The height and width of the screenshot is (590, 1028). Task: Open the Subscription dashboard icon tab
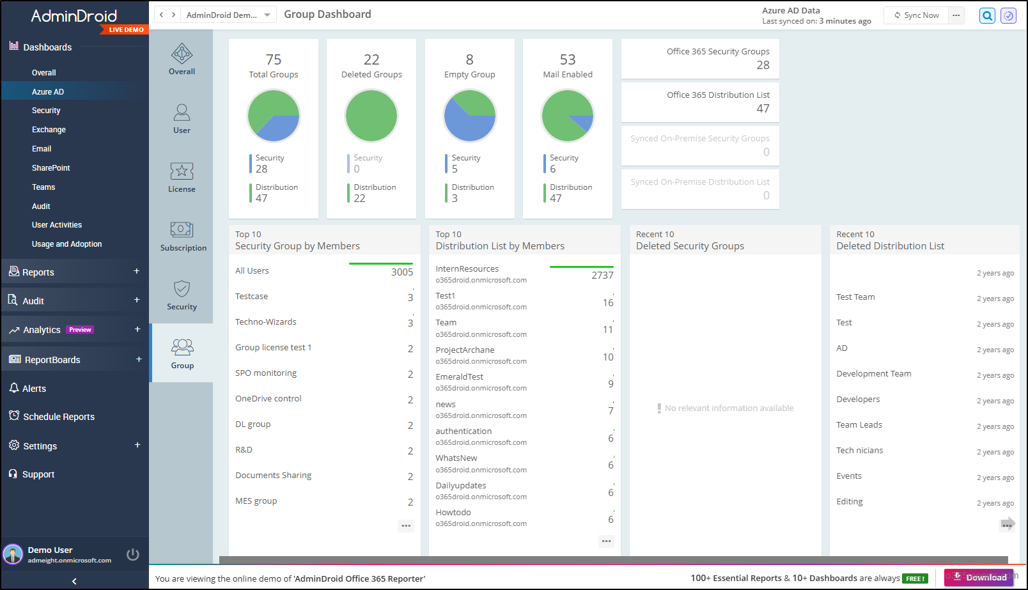tap(182, 236)
